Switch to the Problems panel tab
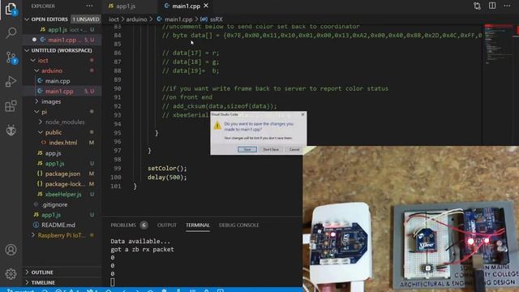The image size is (519, 292). click(123, 225)
